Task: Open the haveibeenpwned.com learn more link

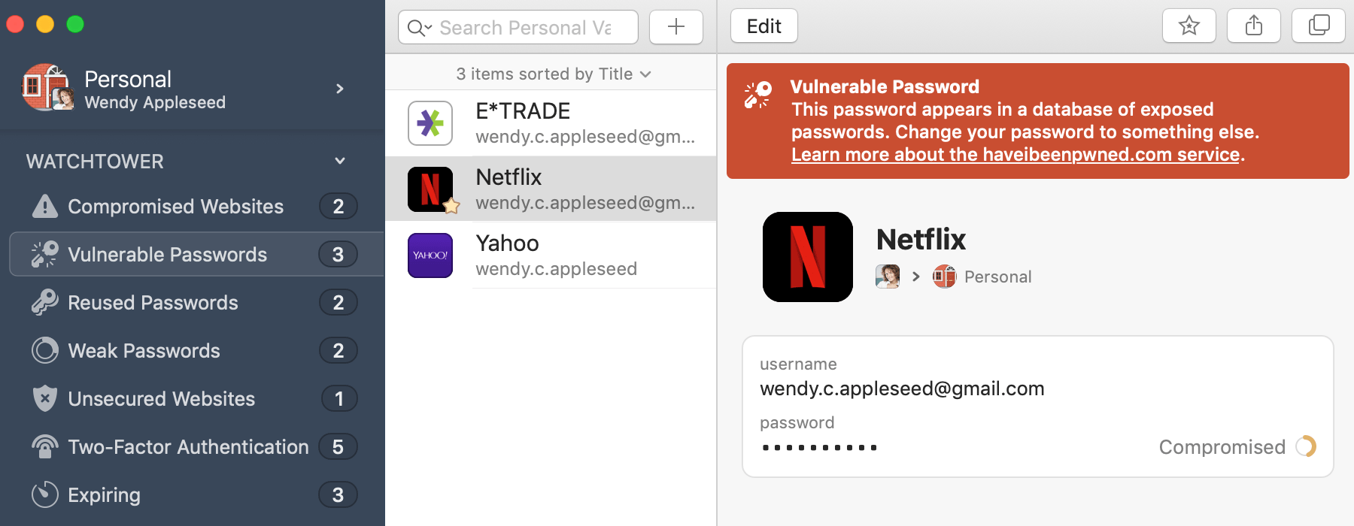Action: 1015,154
